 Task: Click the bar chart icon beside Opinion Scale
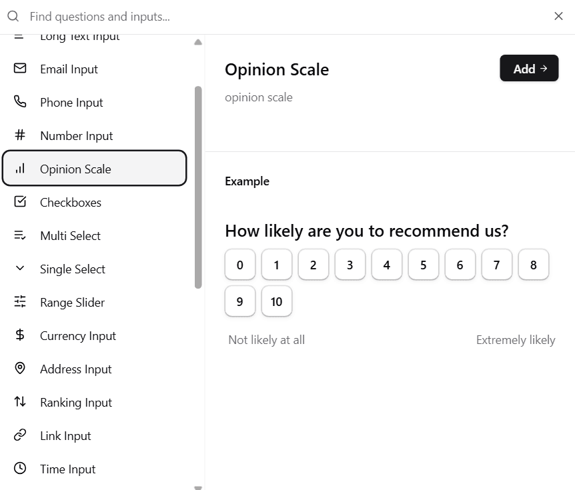(19, 169)
